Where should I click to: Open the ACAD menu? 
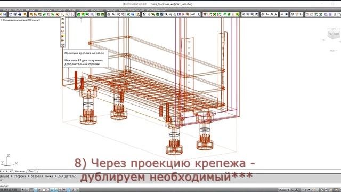[72, 10]
